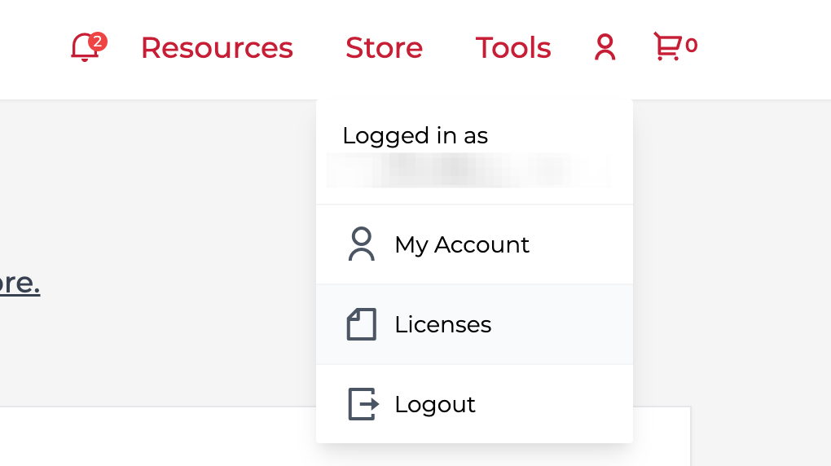Click the person icon beside My Account
The height and width of the screenshot is (466, 831).
point(361,244)
